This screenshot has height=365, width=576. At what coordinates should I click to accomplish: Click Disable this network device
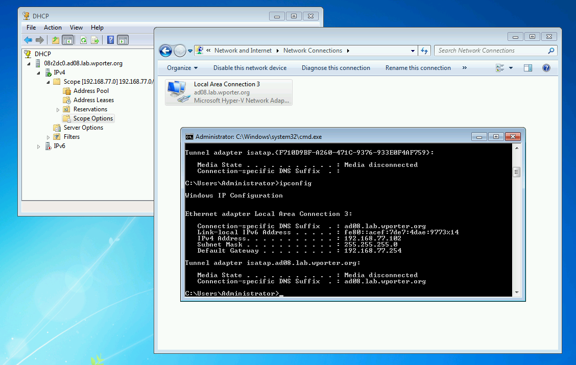[x=250, y=68]
